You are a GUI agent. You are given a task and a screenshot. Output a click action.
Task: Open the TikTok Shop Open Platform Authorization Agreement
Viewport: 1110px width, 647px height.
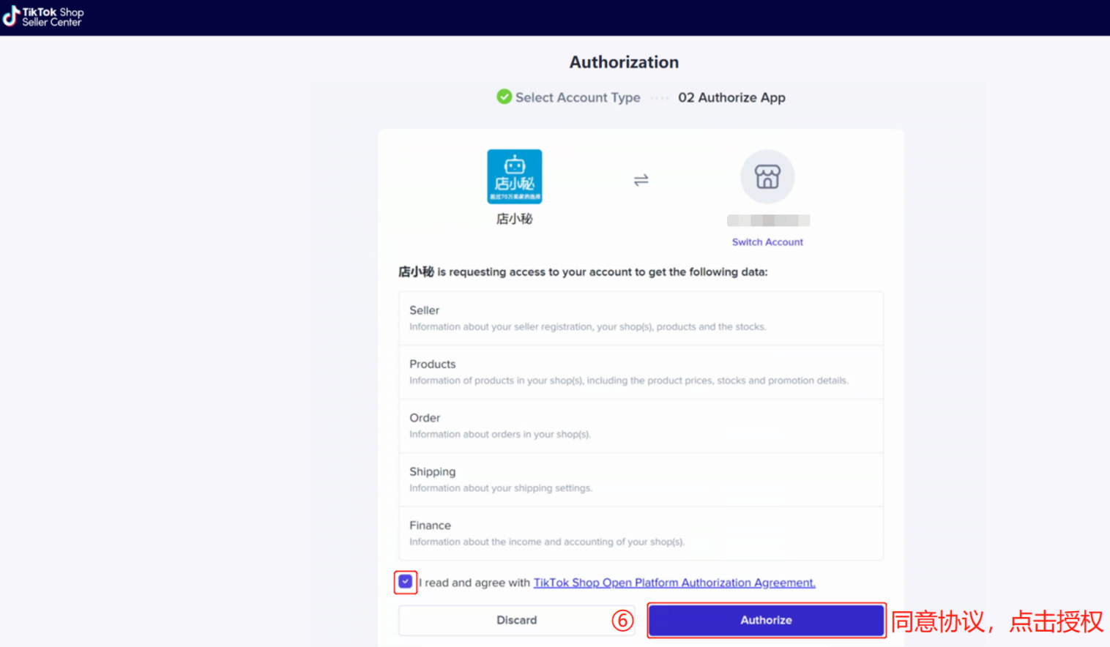click(x=674, y=583)
